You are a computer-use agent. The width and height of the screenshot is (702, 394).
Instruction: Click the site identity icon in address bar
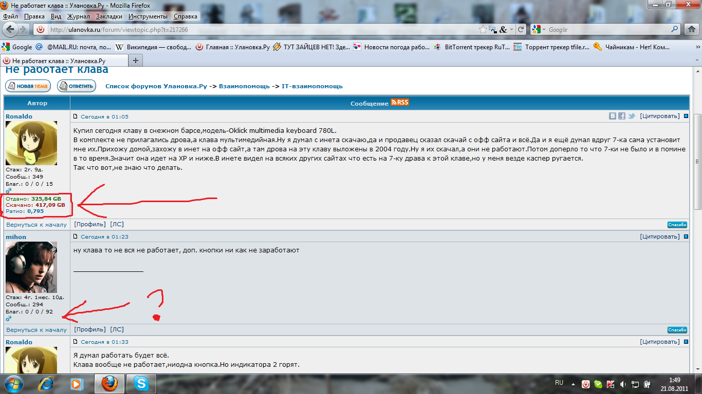pyautogui.click(x=41, y=29)
